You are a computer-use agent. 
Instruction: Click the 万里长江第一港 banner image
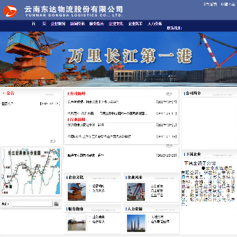click(118, 59)
